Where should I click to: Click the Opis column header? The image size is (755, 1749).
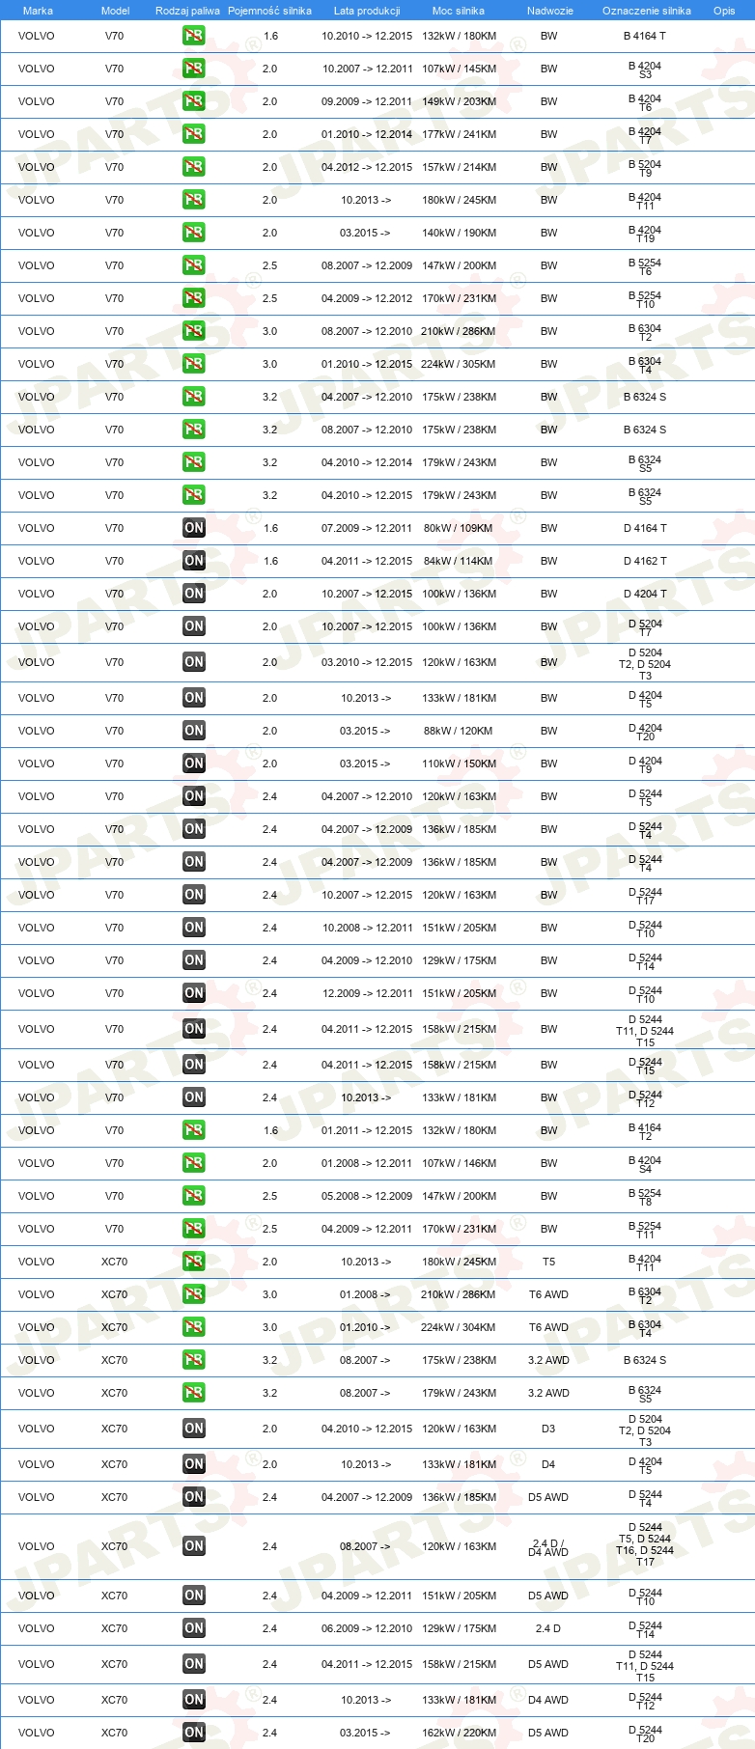tap(724, 11)
